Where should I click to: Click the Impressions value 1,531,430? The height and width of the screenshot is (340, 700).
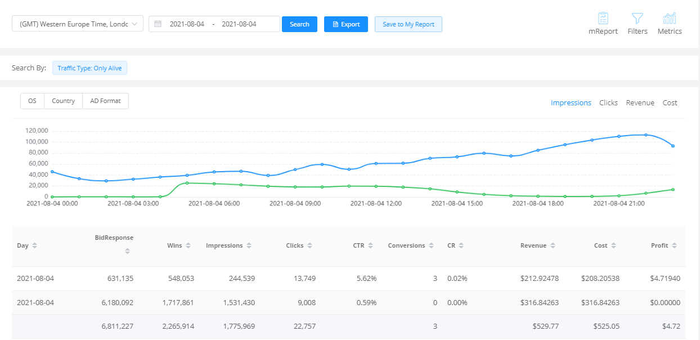click(x=239, y=302)
